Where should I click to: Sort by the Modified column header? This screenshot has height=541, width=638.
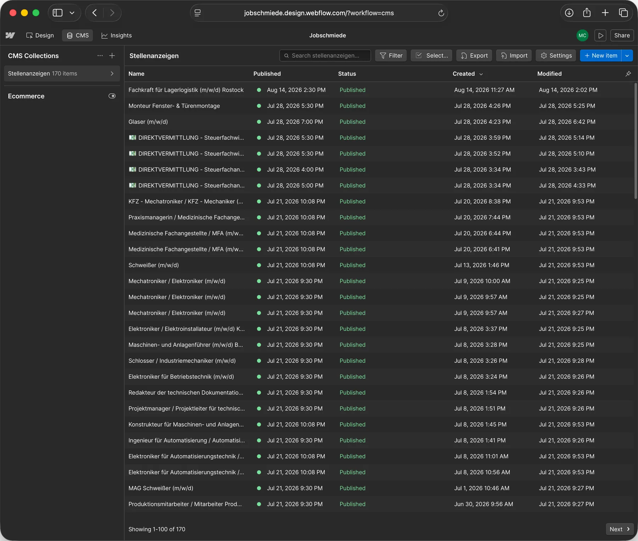point(549,74)
